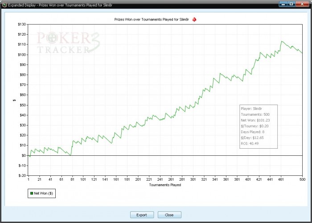Click the red spade PokerStars icon
Screen dimensions: 312x223
tap(194, 20)
